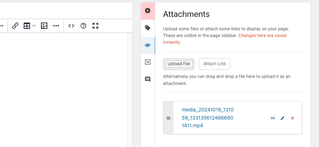Select the Attachments paperclip tab
Viewport: 319px width, 147px height.
tap(148, 45)
